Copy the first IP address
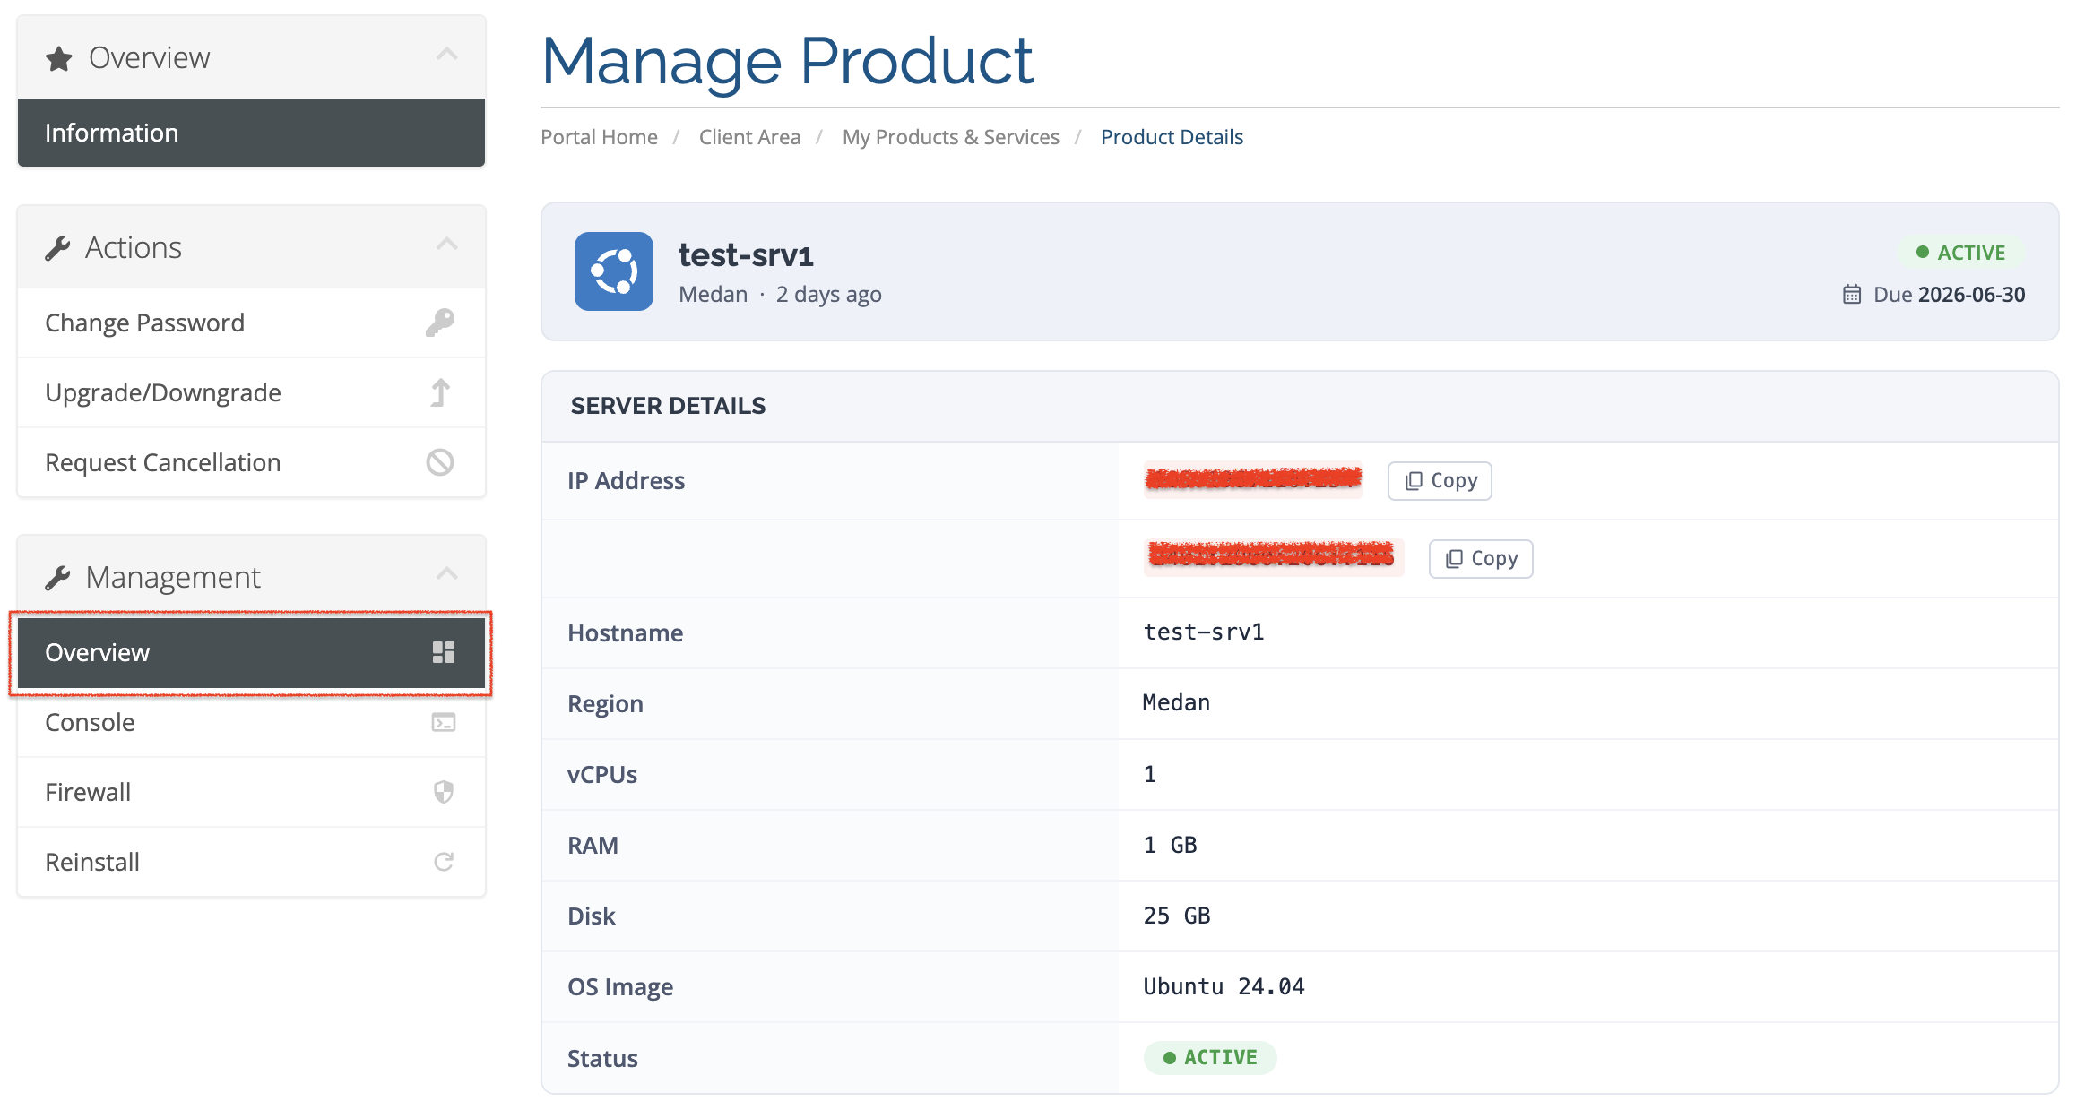 (1440, 481)
